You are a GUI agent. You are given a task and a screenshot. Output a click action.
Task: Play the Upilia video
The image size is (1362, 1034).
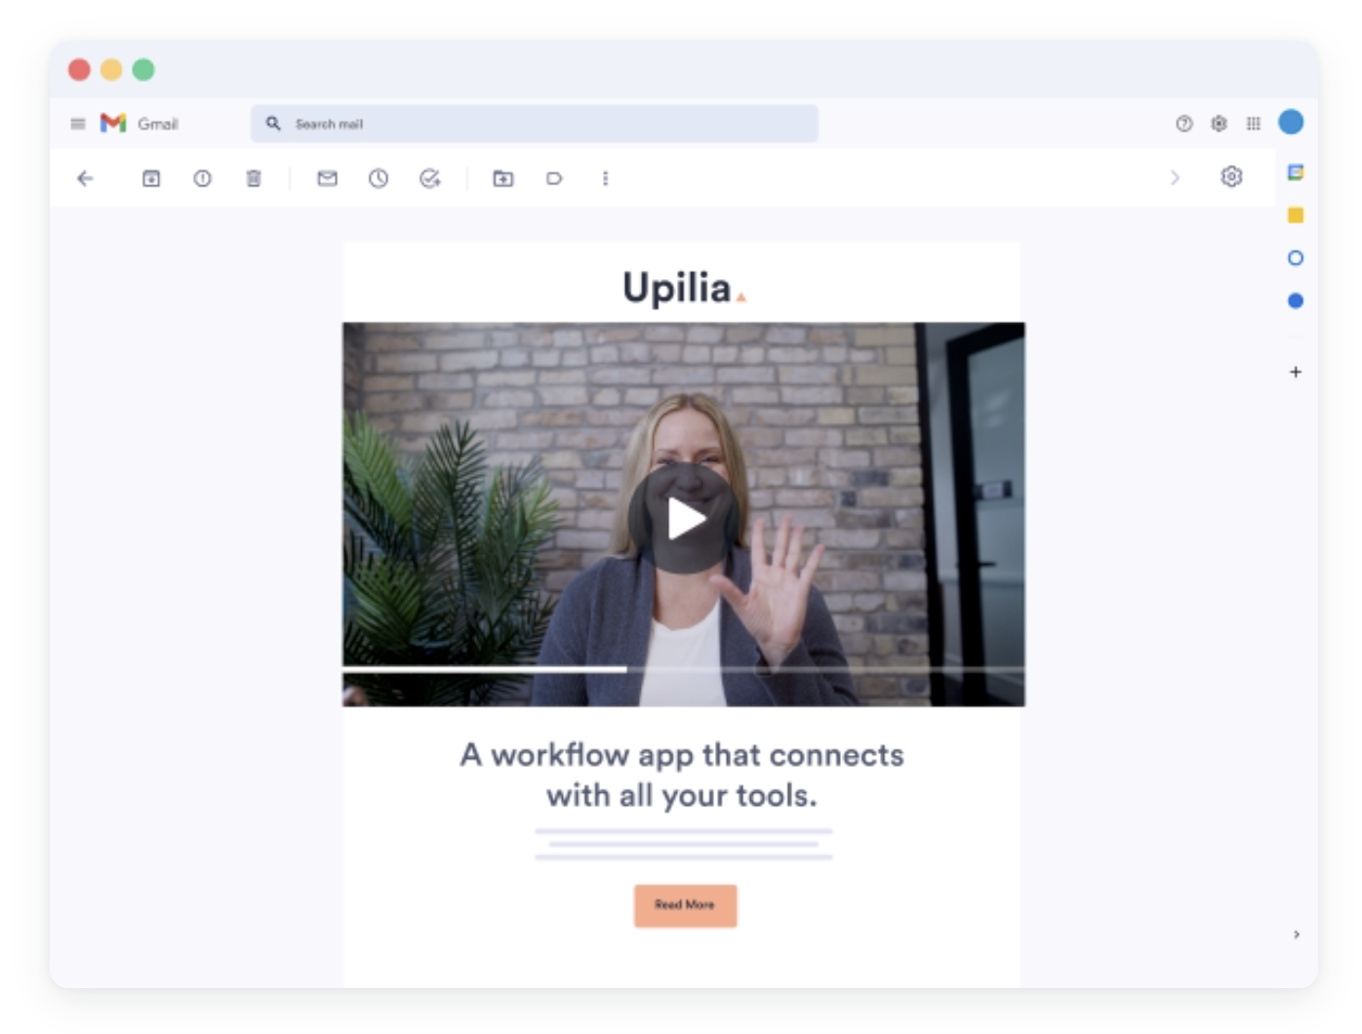(684, 518)
